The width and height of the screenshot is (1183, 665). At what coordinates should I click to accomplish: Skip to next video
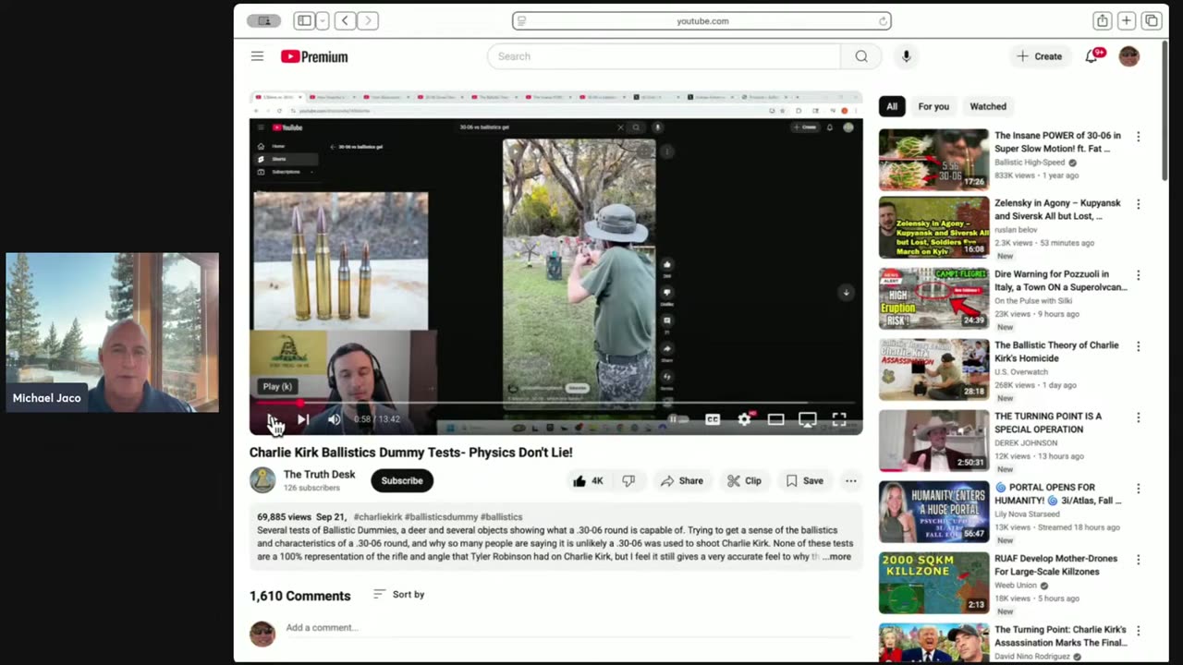click(302, 419)
